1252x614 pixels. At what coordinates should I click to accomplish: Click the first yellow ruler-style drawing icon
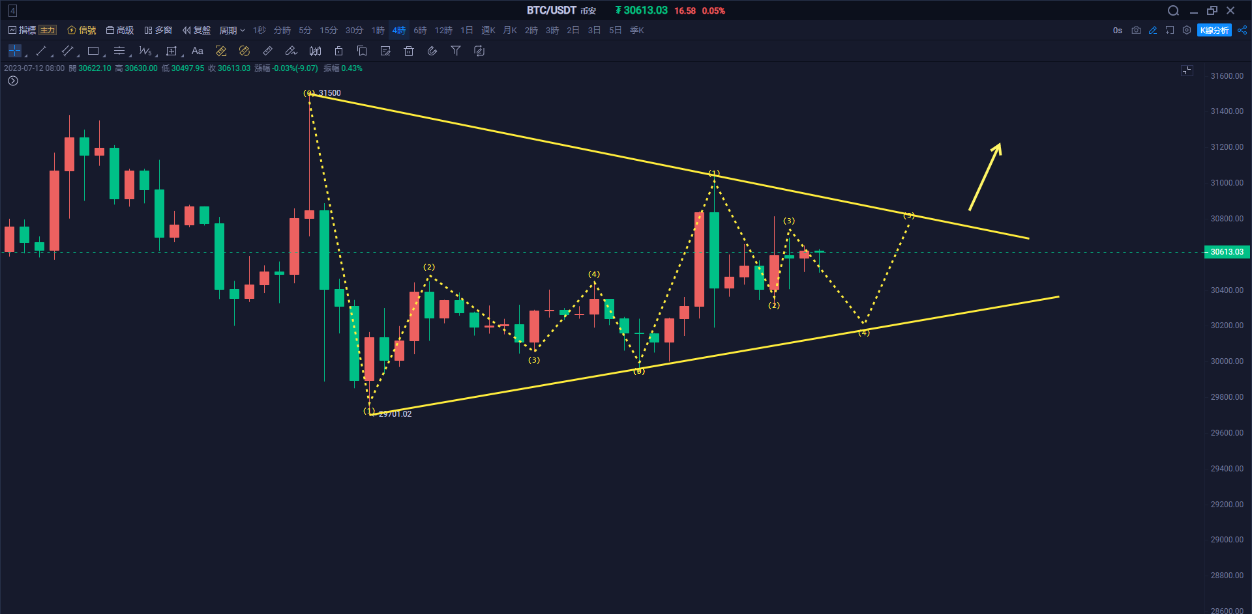click(221, 51)
